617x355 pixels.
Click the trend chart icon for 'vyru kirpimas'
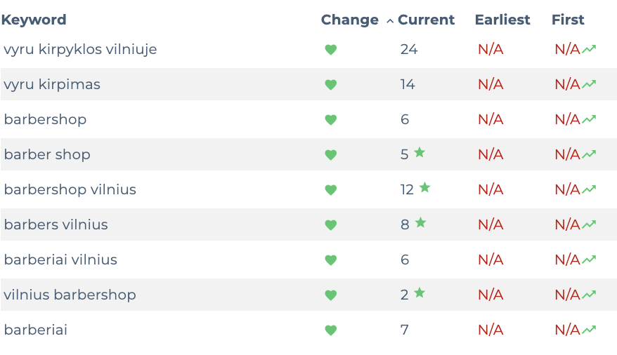click(589, 84)
